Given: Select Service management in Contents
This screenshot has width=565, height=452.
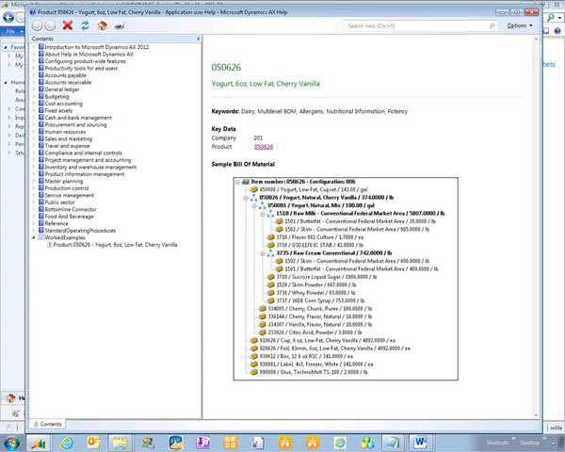Looking at the screenshot, I should pos(69,195).
